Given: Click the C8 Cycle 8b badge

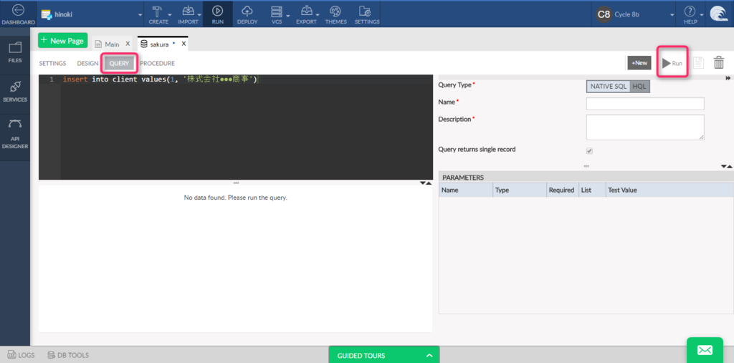Looking at the screenshot, I should (604, 14).
